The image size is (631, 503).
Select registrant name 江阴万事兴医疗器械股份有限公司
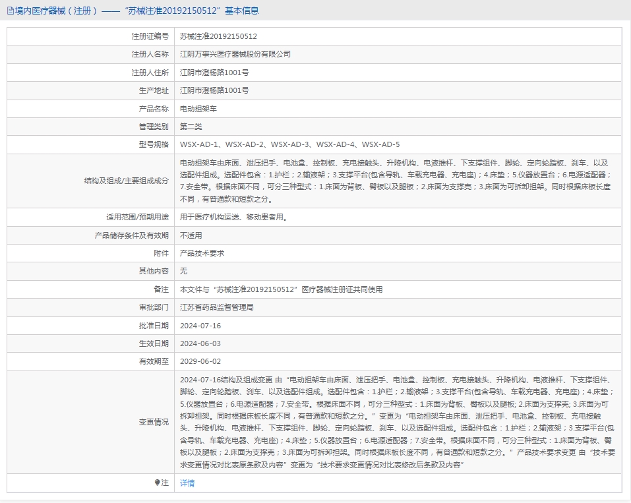tap(235, 54)
